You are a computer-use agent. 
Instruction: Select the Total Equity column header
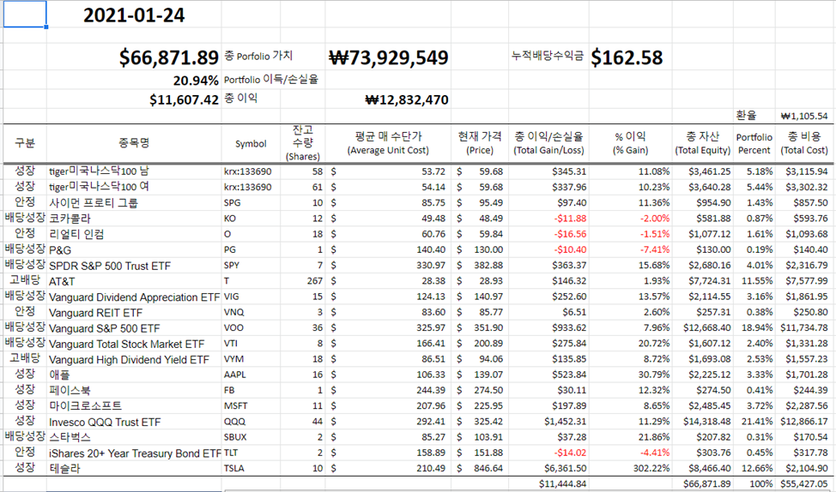702,142
